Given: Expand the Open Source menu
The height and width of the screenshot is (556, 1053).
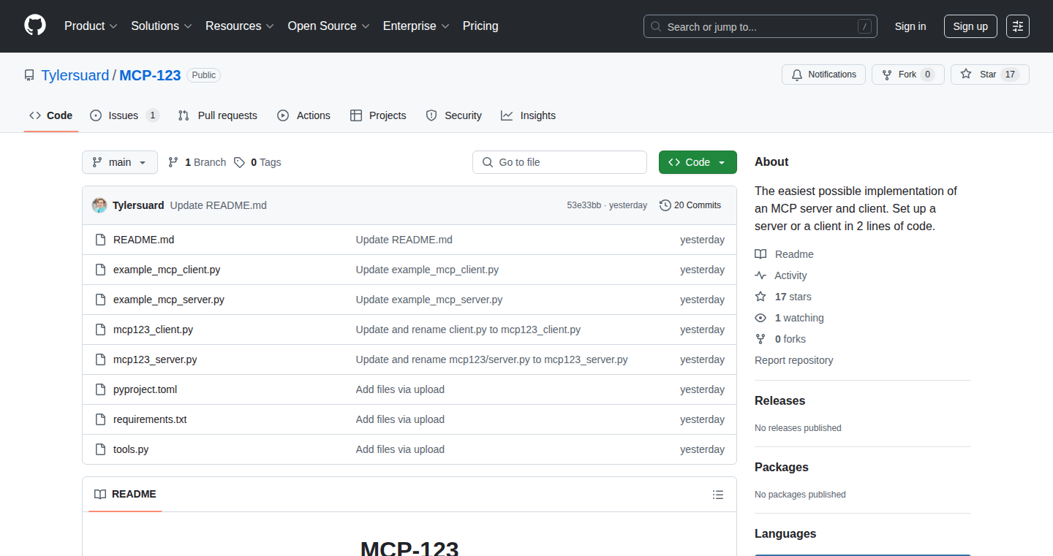Looking at the screenshot, I should coord(328,26).
